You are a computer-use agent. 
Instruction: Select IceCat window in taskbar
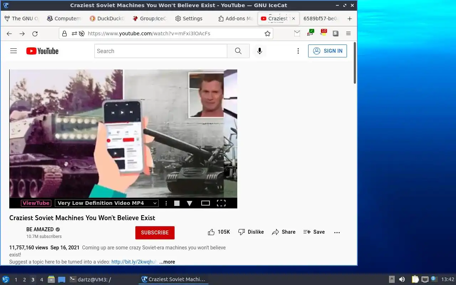click(x=173, y=279)
